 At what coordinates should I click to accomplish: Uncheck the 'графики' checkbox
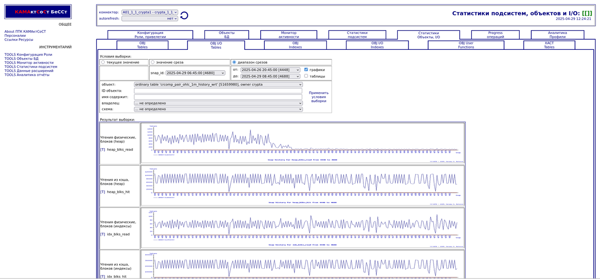(x=306, y=69)
